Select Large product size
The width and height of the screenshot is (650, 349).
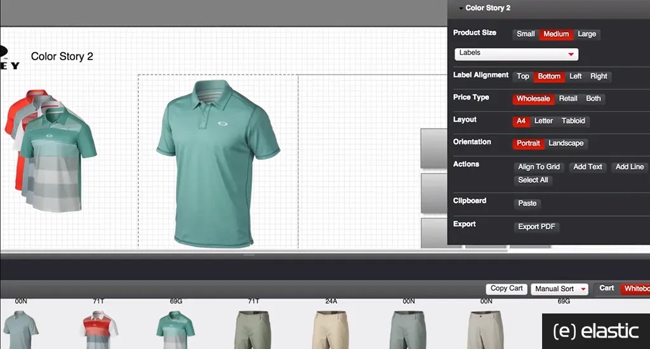(x=587, y=34)
